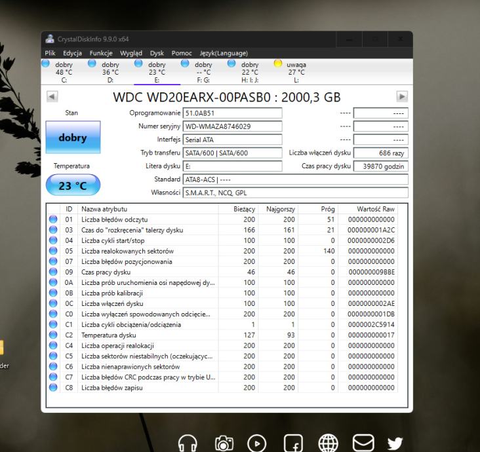Click the headphones icon on desktop bar

[x=188, y=443]
